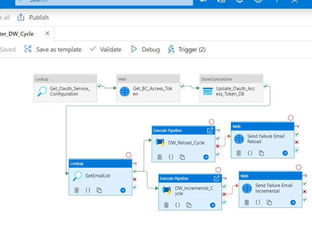The image size is (312, 234).
Task: Open DW_Incremental_Cycle pipeline via external link icon
Action: 217,178
